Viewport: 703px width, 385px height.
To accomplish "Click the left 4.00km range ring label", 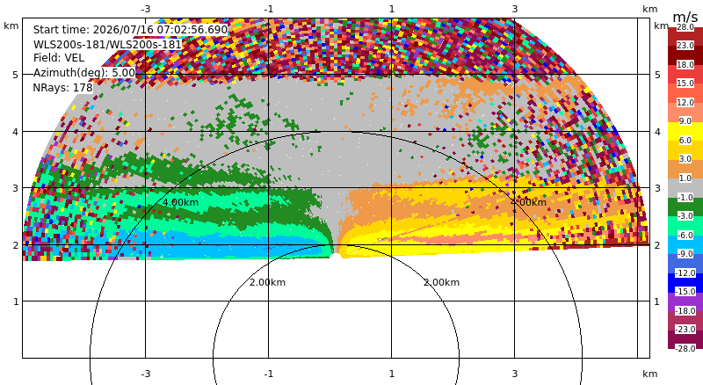I will 180,202.
